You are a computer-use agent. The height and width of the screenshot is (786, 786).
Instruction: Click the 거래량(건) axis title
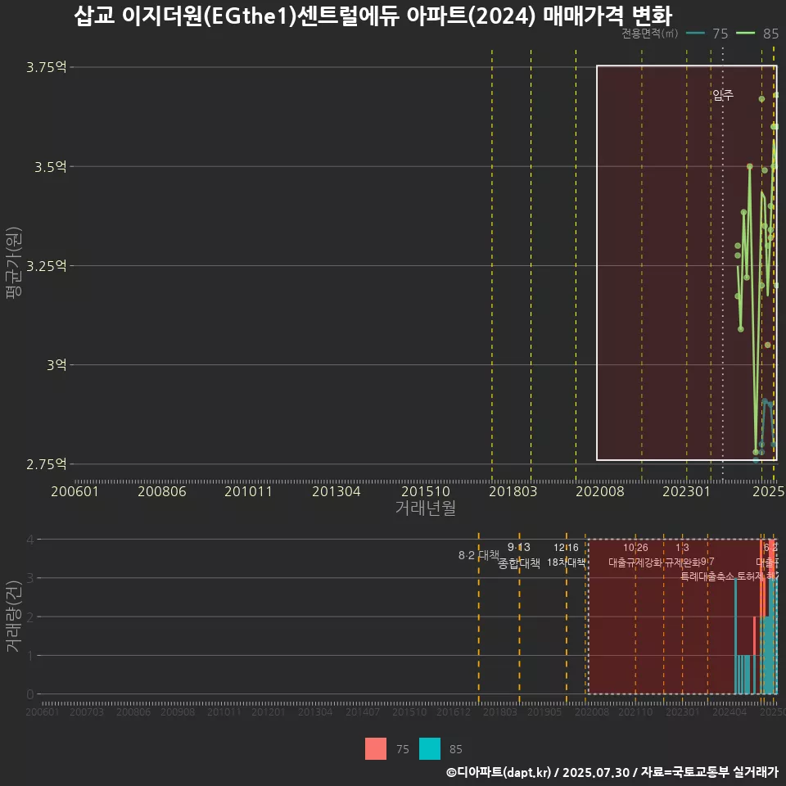tap(14, 617)
